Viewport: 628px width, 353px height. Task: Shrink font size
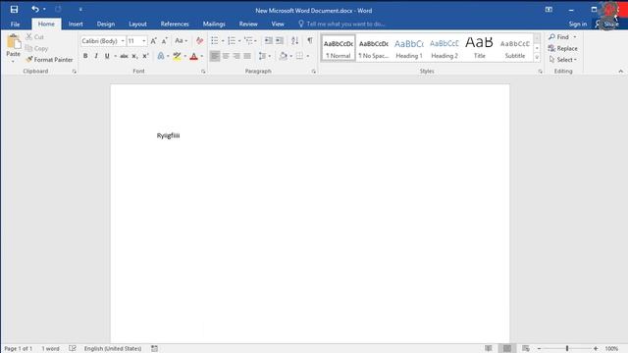click(164, 41)
